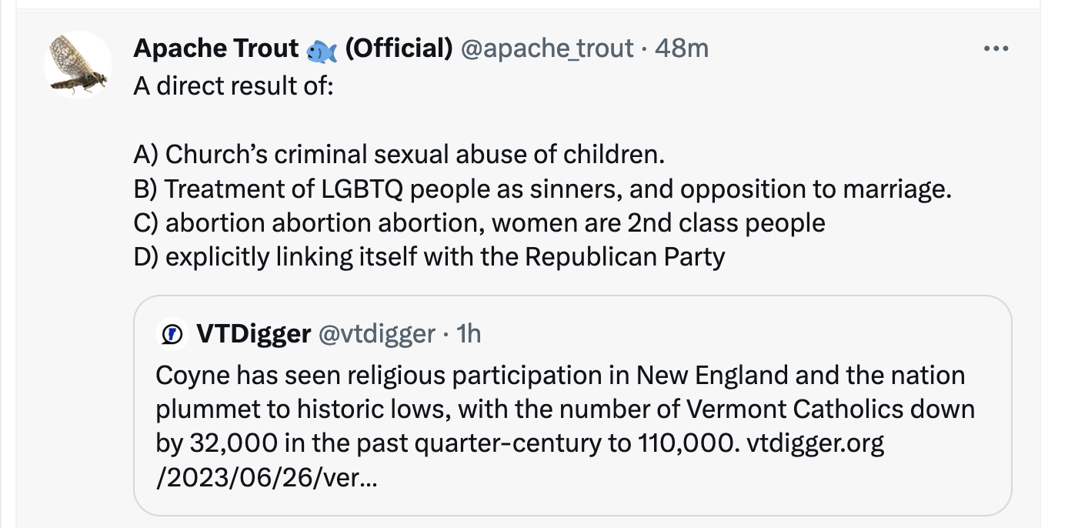Open the tweet via 48m timestamp
This screenshot has width=1068, height=528.
[681, 48]
